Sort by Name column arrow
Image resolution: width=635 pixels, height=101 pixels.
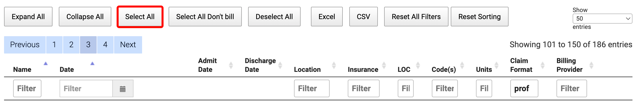click(x=46, y=64)
